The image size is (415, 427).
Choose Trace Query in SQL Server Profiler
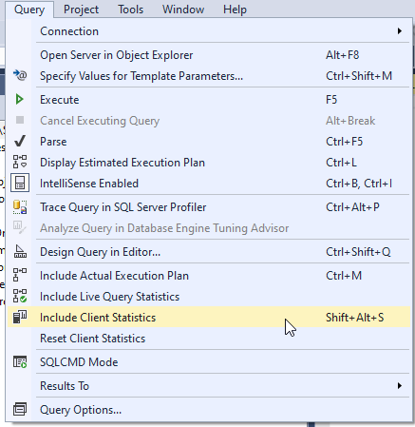pyautogui.click(x=209, y=207)
